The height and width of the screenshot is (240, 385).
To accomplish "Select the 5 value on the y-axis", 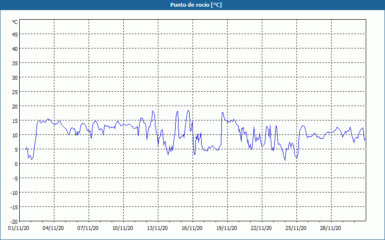I will (x=16, y=150).
